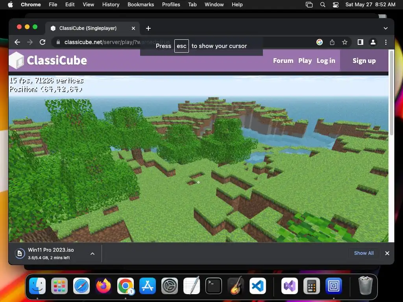This screenshot has width=403, height=302.
Task: Launch Visual Studio Code from the Dock
Action: point(258,286)
